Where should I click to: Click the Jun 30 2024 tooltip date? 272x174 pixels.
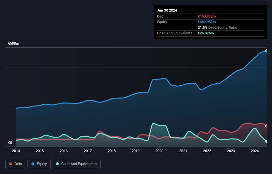(x=167, y=10)
